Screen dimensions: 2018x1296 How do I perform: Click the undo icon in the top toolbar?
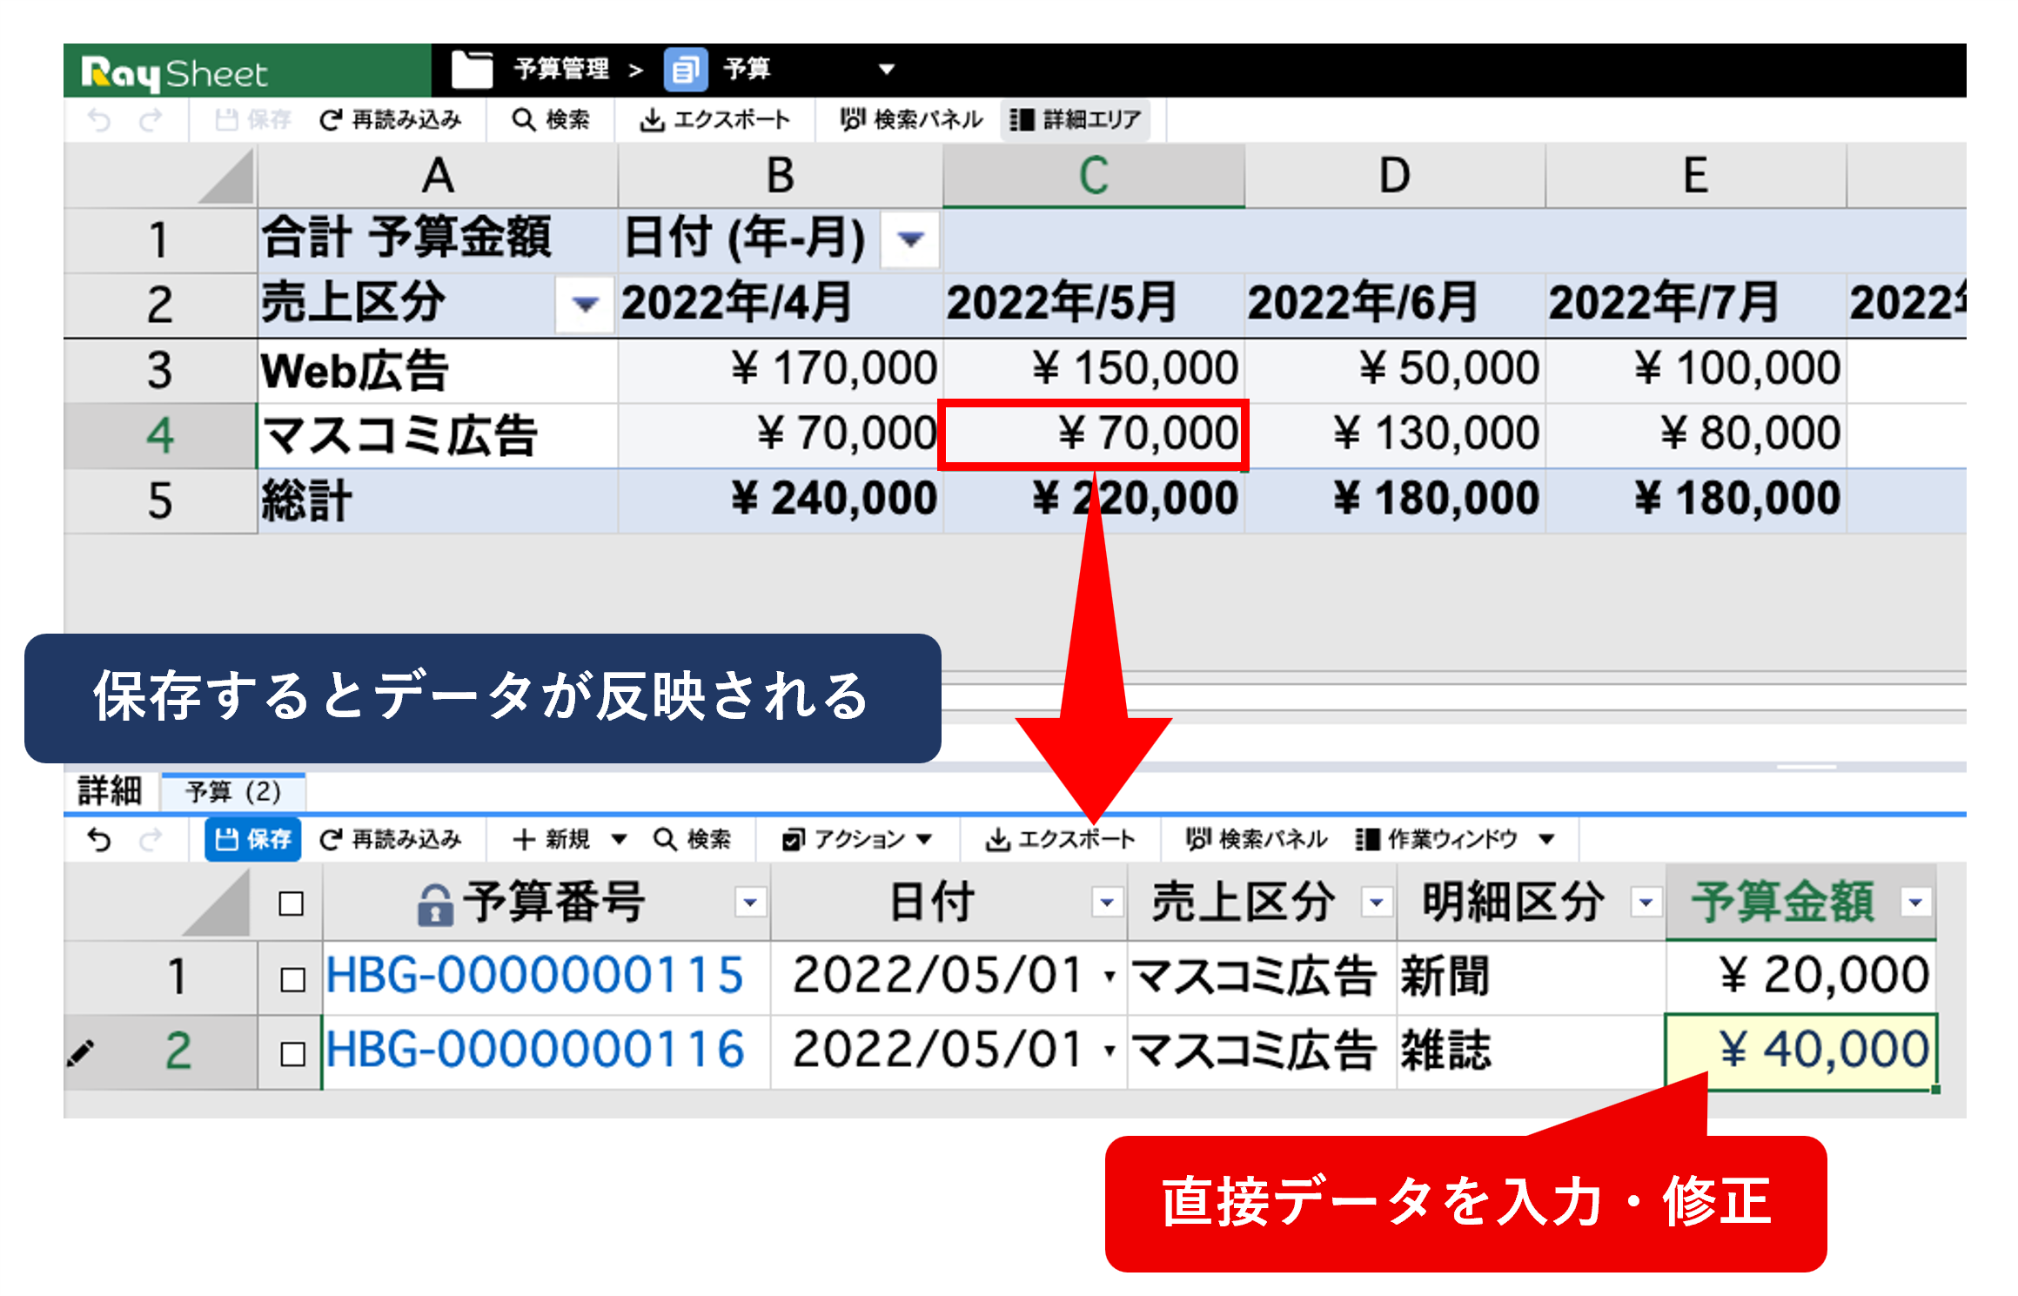coord(99,119)
